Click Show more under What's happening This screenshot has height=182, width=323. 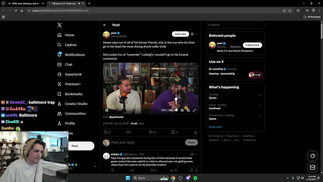point(216,127)
